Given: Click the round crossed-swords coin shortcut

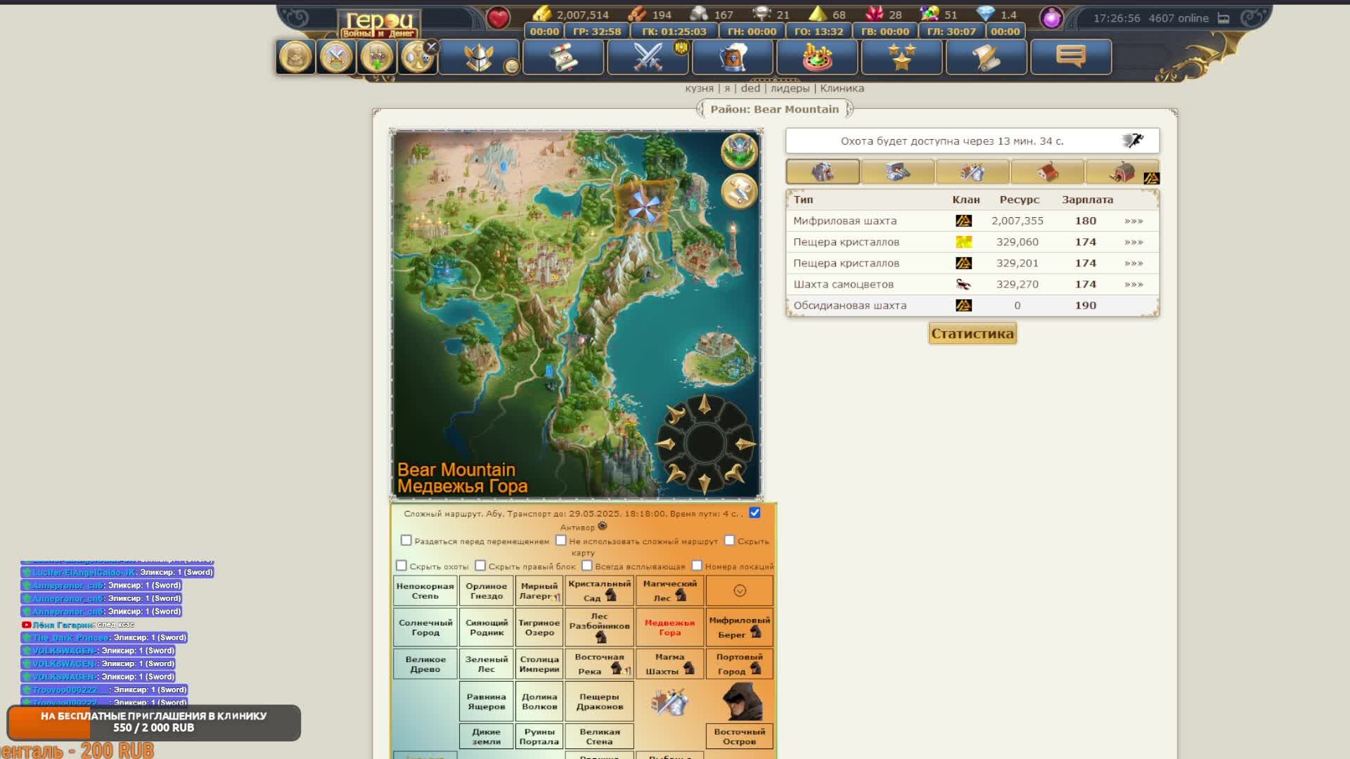Looking at the screenshot, I should click(x=336, y=57).
